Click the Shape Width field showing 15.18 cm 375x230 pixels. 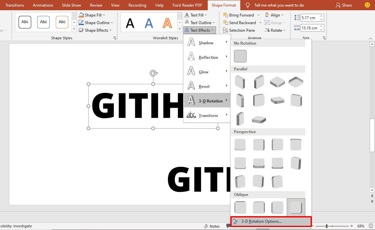click(x=309, y=28)
